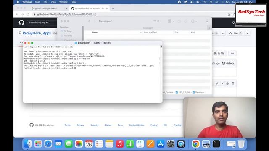Open the App1 repository link
The height and width of the screenshot is (151, 269).
coord(47,33)
